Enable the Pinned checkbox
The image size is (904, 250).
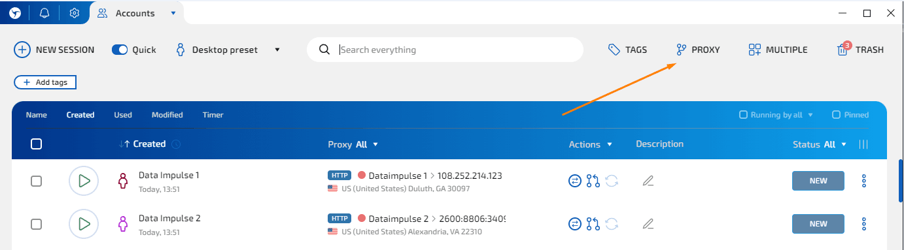(x=836, y=115)
